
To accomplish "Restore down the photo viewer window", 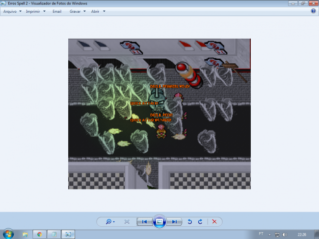I will 303,3.
